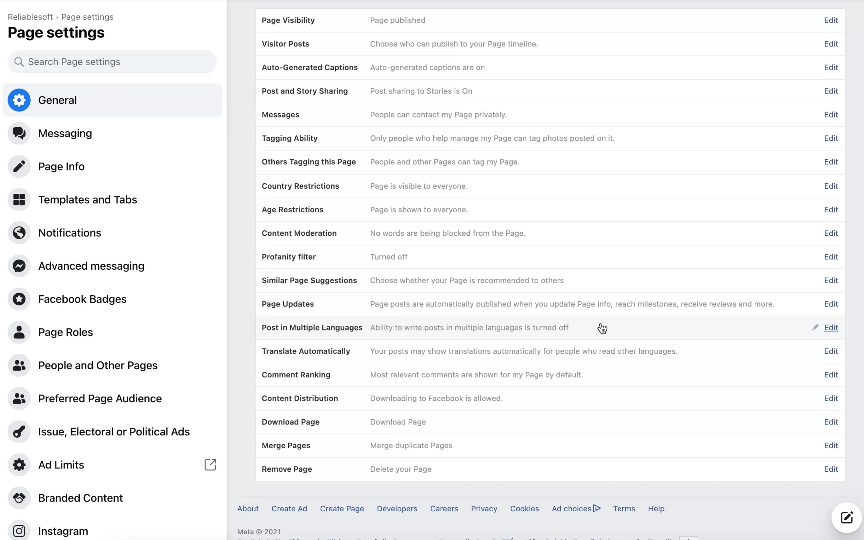Open the Careers footer link
This screenshot has width=864, height=540.
click(x=444, y=509)
